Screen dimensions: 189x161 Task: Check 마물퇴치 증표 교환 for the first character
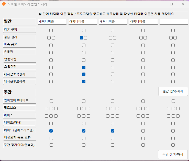click(x=51, y=138)
